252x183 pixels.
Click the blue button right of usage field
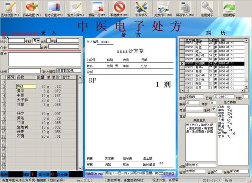tap(169, 174)
